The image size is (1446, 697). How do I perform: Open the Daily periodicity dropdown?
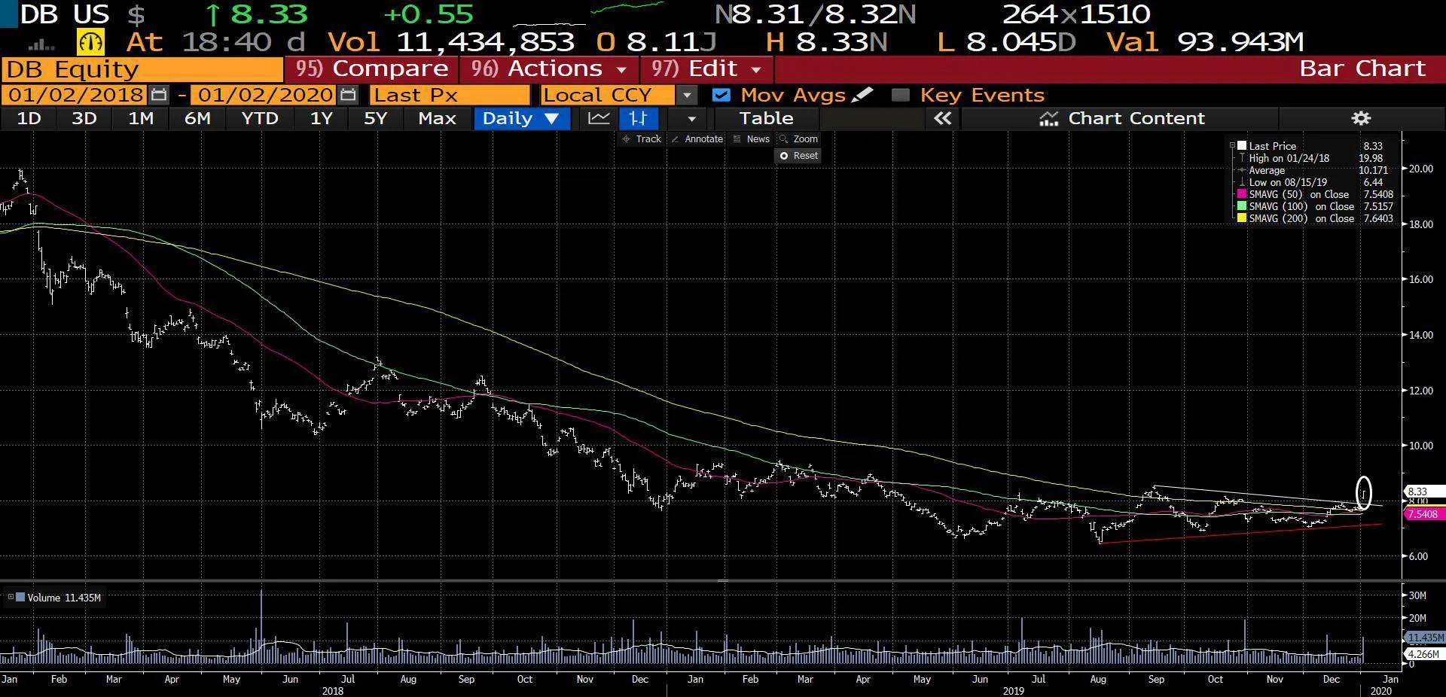(x=521, y=118)
